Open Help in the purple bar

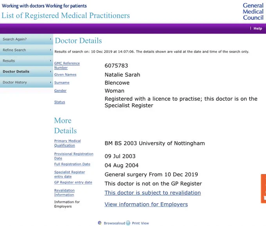(x=258, y=28)
